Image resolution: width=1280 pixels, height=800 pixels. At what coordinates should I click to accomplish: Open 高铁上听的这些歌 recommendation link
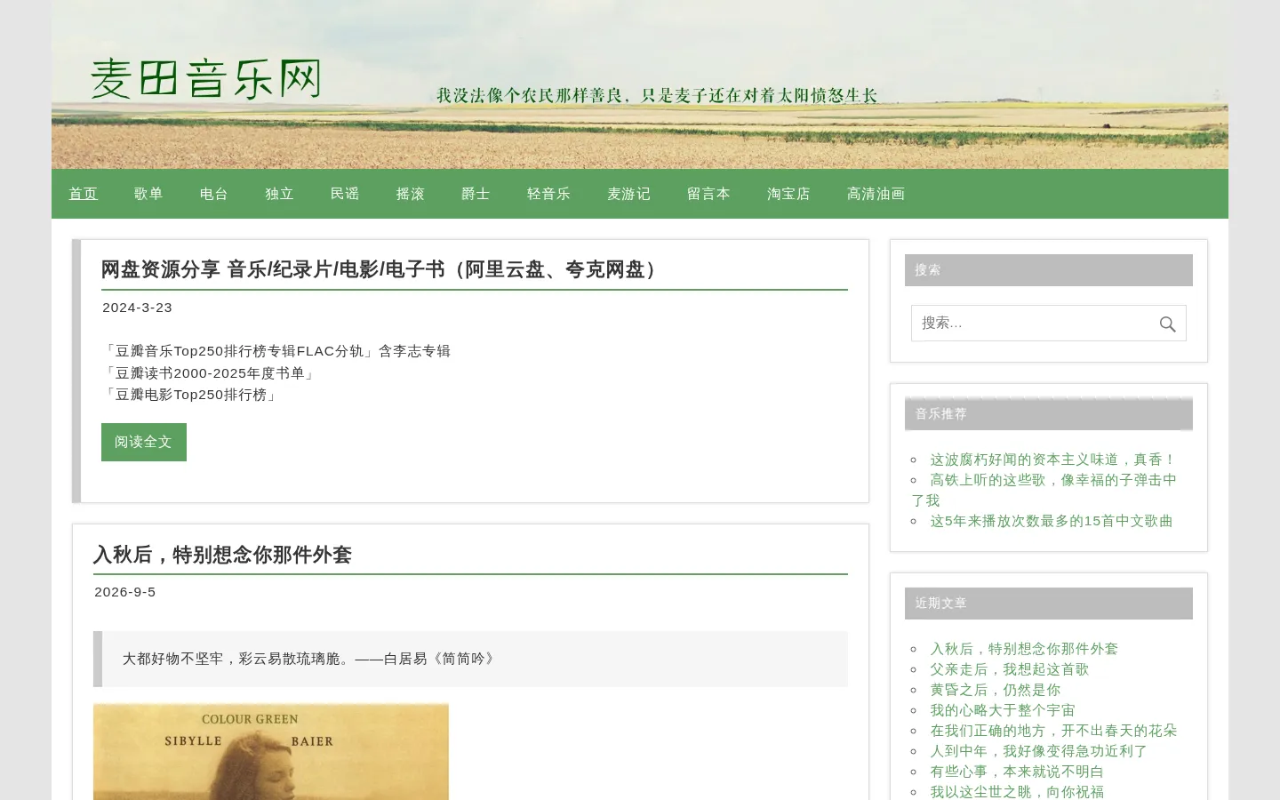(1044, 490)
